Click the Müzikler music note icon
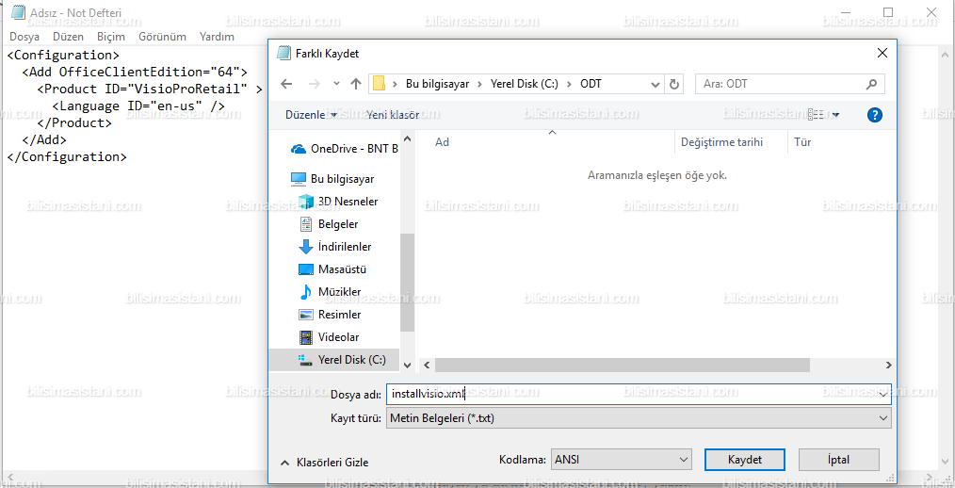The image size is (955, 488). (306, 292)
